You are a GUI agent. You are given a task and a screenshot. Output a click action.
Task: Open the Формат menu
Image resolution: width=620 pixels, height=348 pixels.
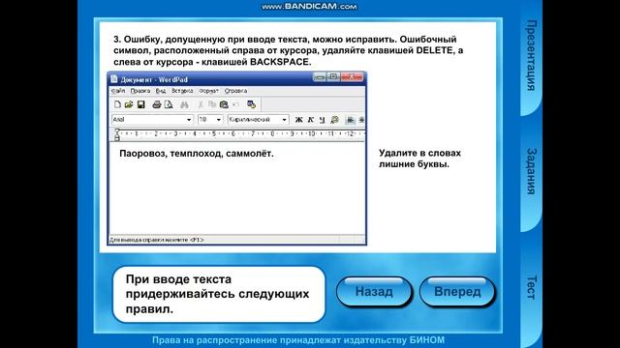tap(208, 91)
